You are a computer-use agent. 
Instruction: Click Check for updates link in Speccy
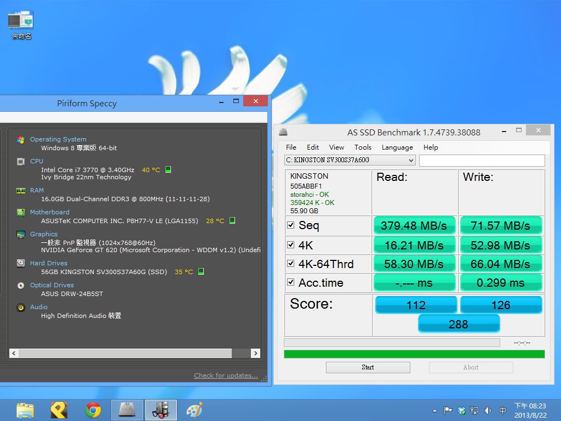[226, 376]
